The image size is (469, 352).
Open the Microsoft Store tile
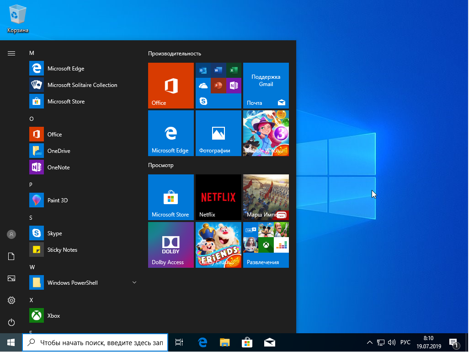pyautogui.click(x=171, y=197)
